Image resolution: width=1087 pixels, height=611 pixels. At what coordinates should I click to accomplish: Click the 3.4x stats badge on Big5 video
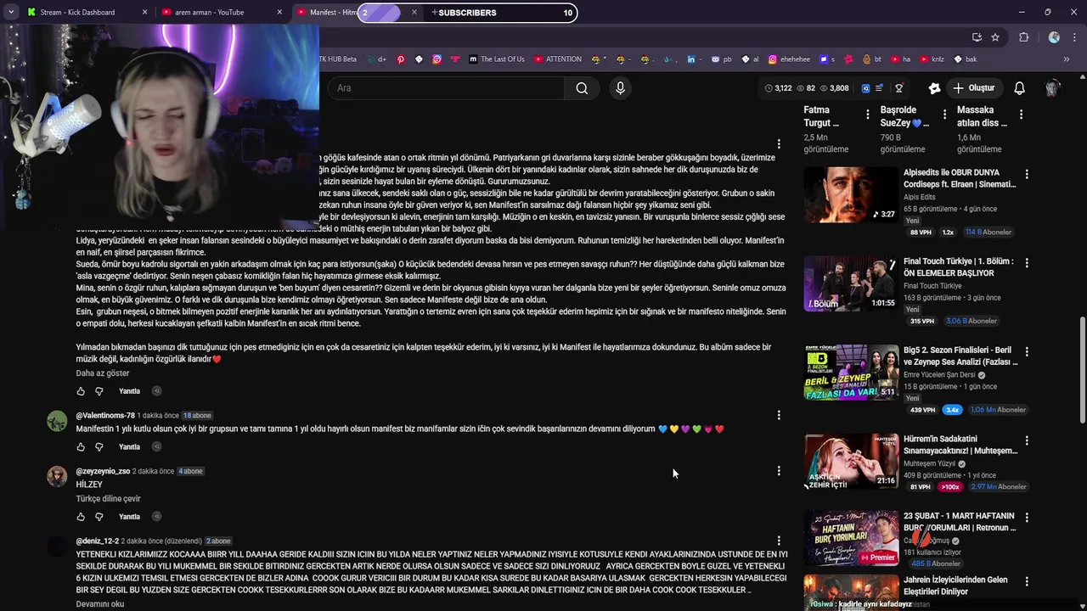(x=951, y=410)
